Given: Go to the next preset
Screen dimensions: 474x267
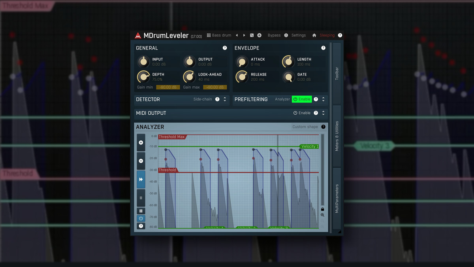Looking at the screenshot, I should [x=244, y=35].
